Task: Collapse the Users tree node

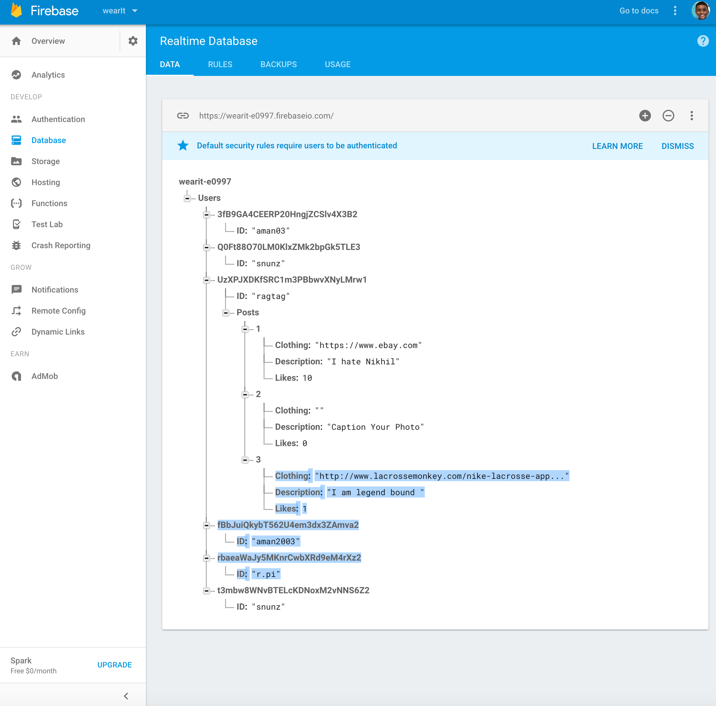Action: [187, 198]
